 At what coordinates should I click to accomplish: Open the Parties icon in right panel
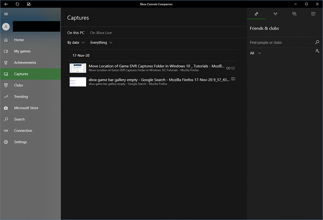click(276, 14)
